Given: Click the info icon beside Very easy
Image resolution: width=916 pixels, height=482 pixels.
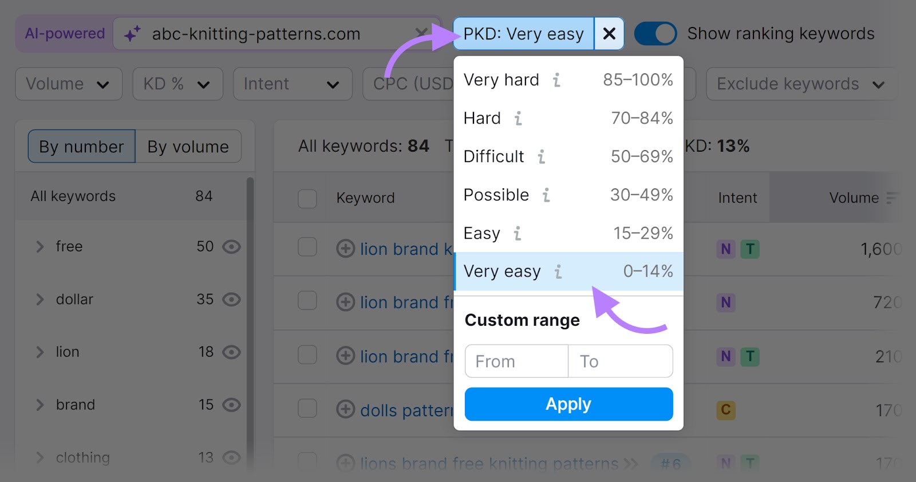Looking at the screenshot, I should click(x=558, y=272).
